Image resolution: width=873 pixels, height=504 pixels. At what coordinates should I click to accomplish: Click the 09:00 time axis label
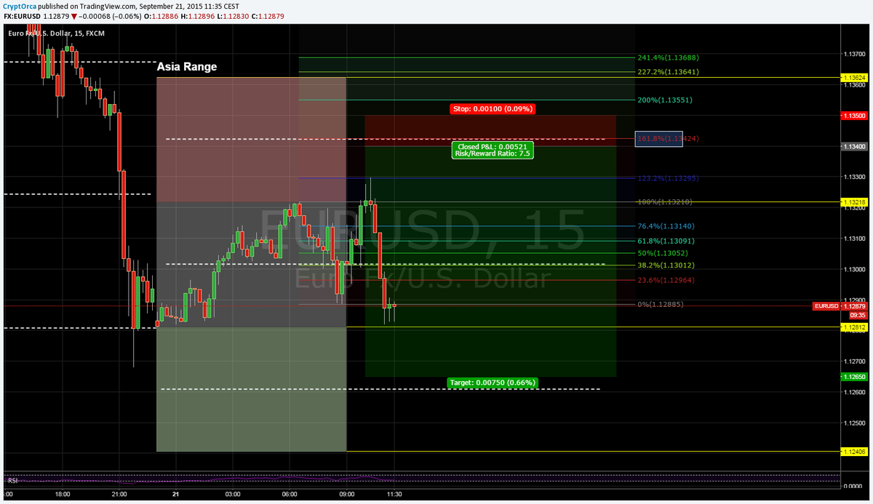point(346,495)
